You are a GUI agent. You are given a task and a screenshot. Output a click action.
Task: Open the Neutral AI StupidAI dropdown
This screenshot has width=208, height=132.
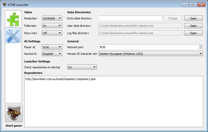click(52, 54)
